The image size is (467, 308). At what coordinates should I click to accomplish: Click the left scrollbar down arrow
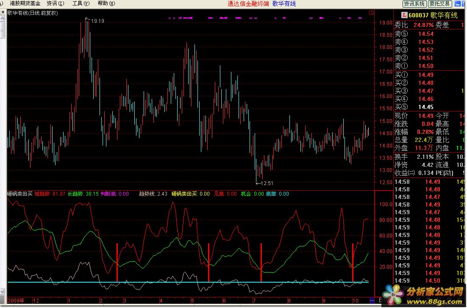pos(3,292)
